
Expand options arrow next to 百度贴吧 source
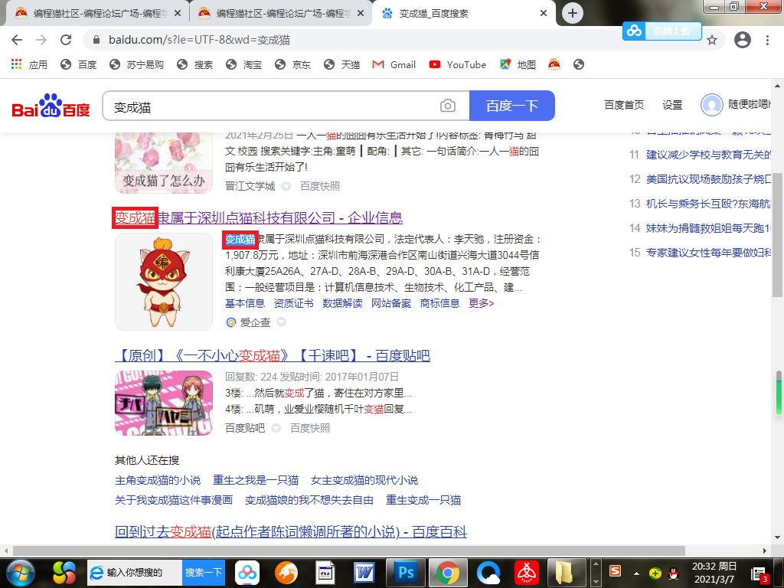click(x=276, y=428)
